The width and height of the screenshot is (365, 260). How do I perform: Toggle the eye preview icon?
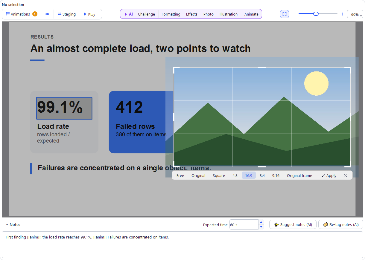pyautogui.click(x=47, y=14)
